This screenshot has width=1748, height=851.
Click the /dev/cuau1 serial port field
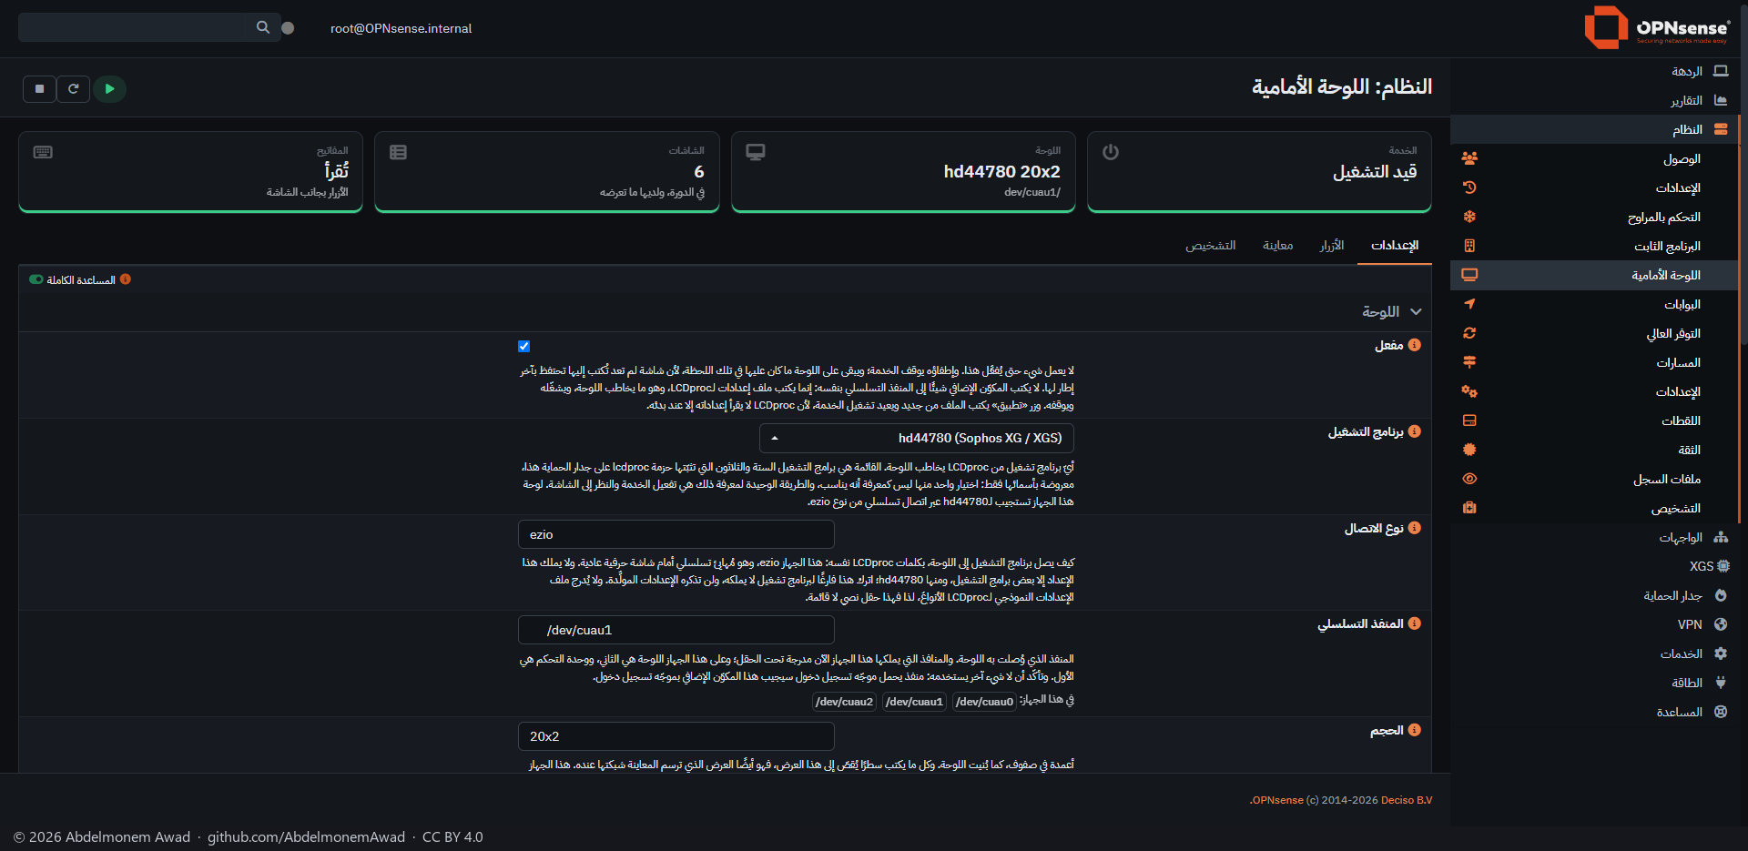[676, 630]
